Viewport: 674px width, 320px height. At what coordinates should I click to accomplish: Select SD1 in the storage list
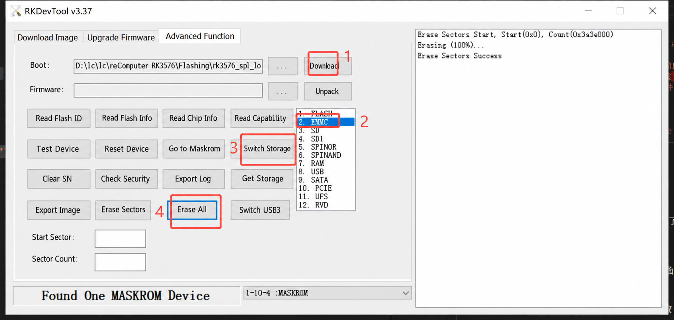326,139
